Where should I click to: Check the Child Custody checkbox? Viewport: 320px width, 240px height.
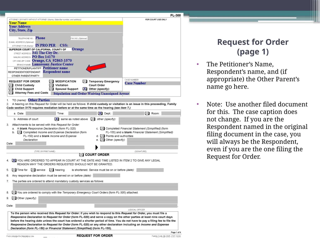click(11, 85)
